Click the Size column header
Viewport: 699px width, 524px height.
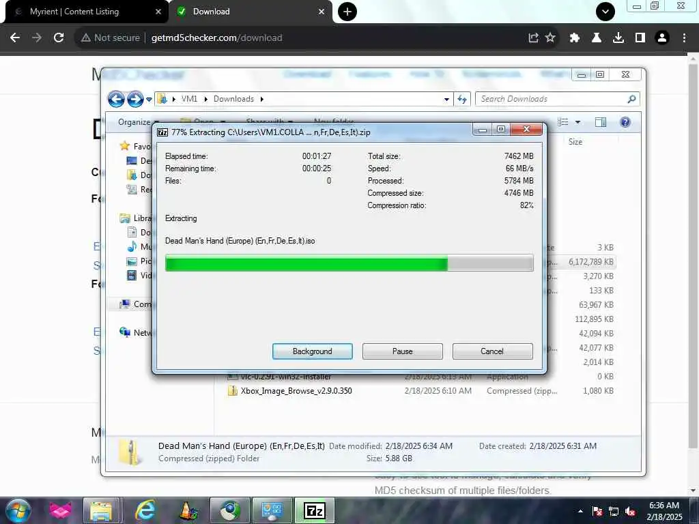pyautogui.click(x=575, y=142)
